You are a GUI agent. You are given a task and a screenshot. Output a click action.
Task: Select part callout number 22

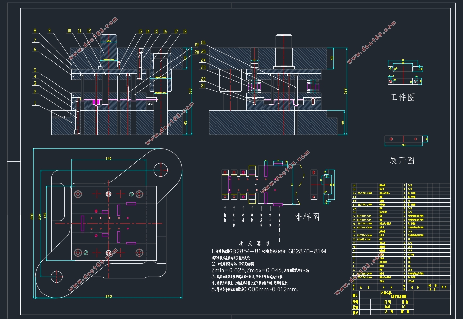[203, 79]
